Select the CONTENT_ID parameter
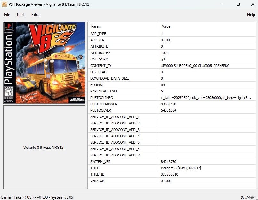This screenshot has height=200, width=258. tap(101, 66)
